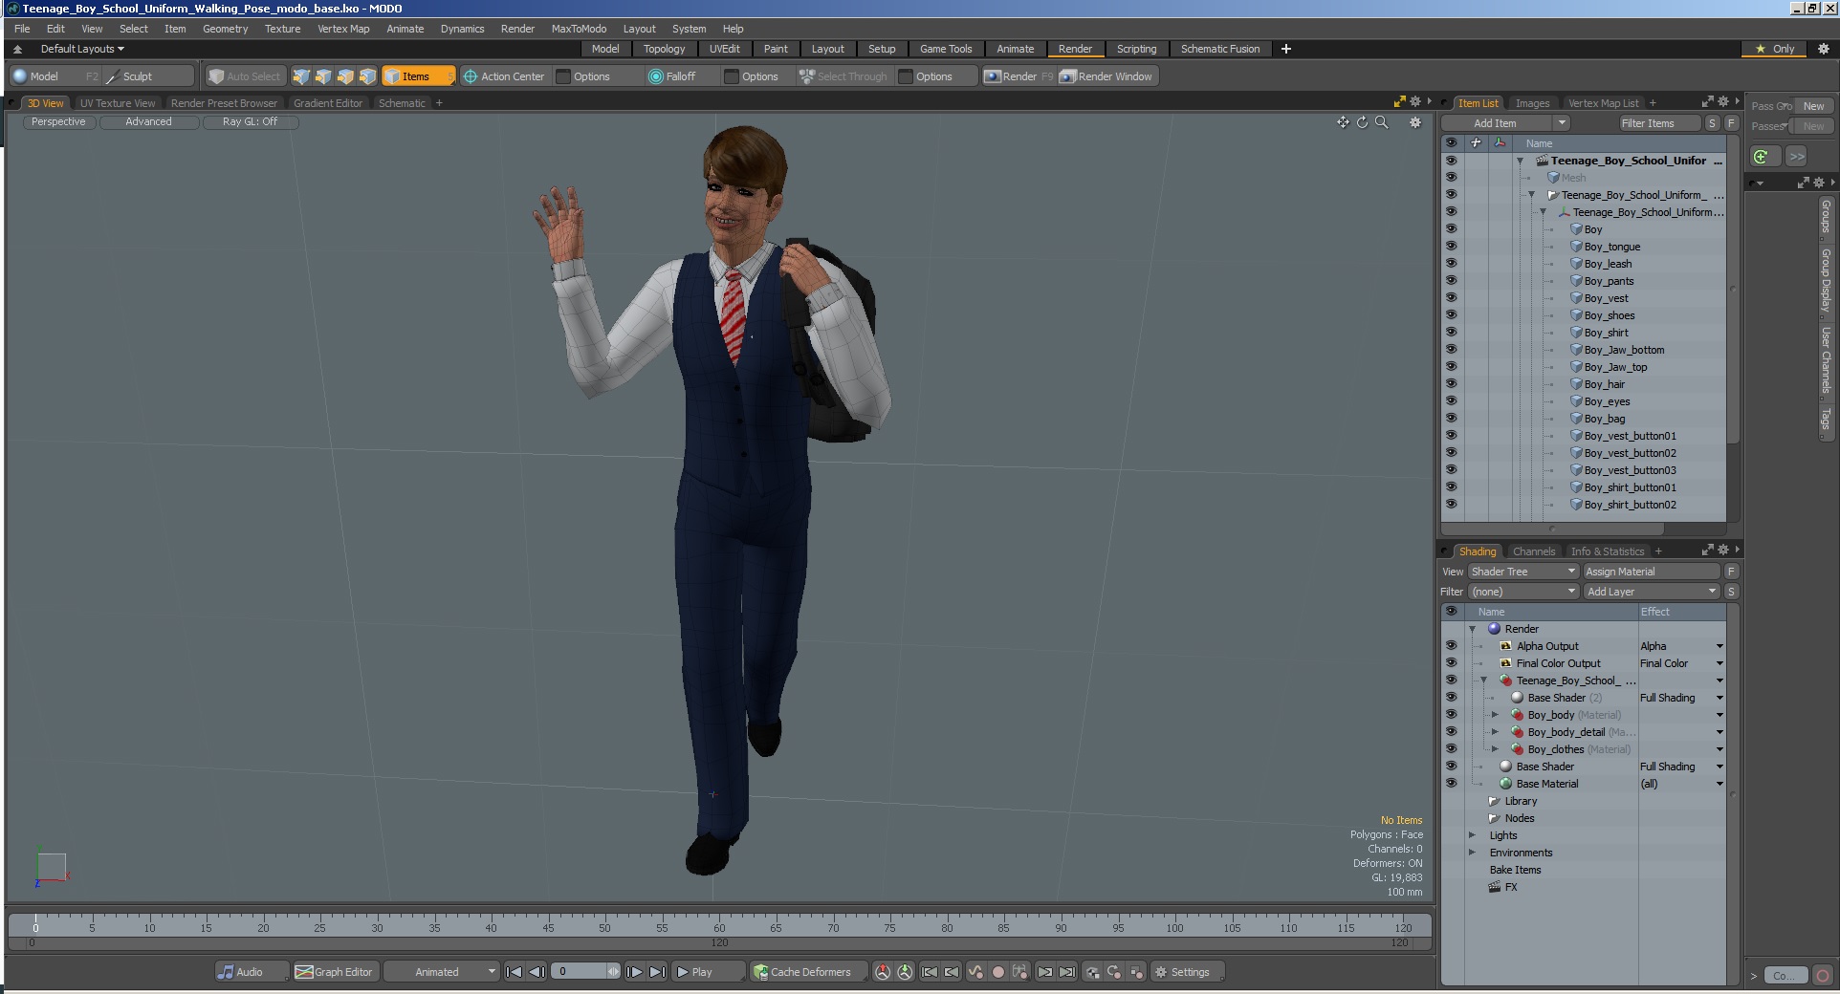This screenshot has height=994, width=1840.
Task: Select Edges selection mode cube icon
Action: [323, 76]
